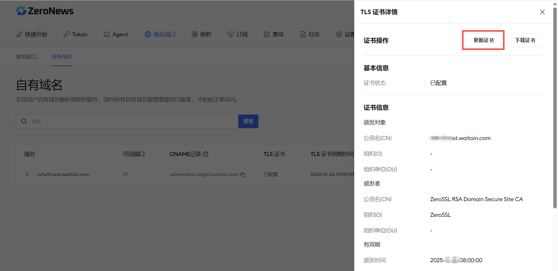Viewport: 558px width, 271px height.
Task: Select the 自有域名 tab
Action: (x=62, y=57)
